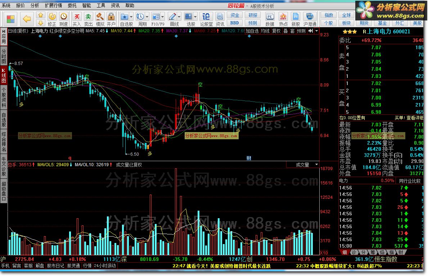Click the up arrow toolbar icon

[x=41, y=15]
